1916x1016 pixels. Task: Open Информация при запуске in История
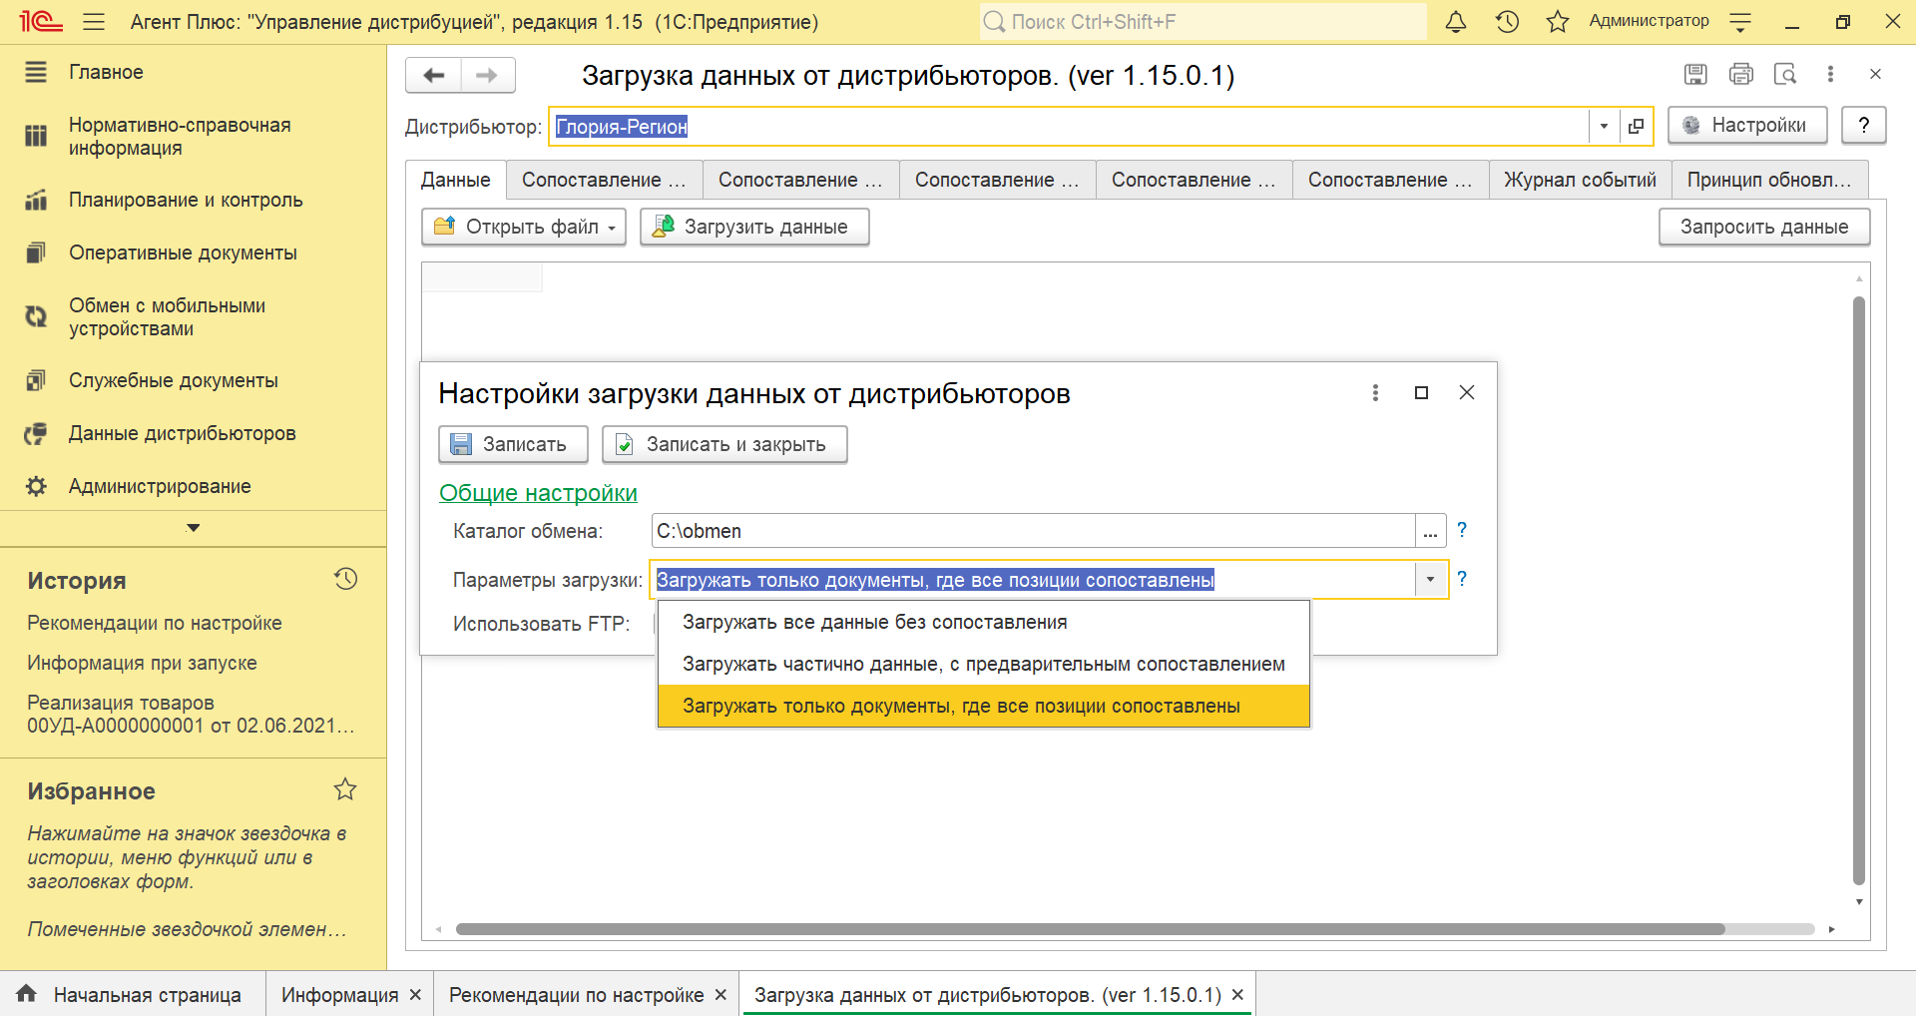pyautogui.click(x=142, y=663)
